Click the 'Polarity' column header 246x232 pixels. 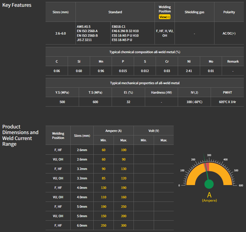(x=229, y=12)
